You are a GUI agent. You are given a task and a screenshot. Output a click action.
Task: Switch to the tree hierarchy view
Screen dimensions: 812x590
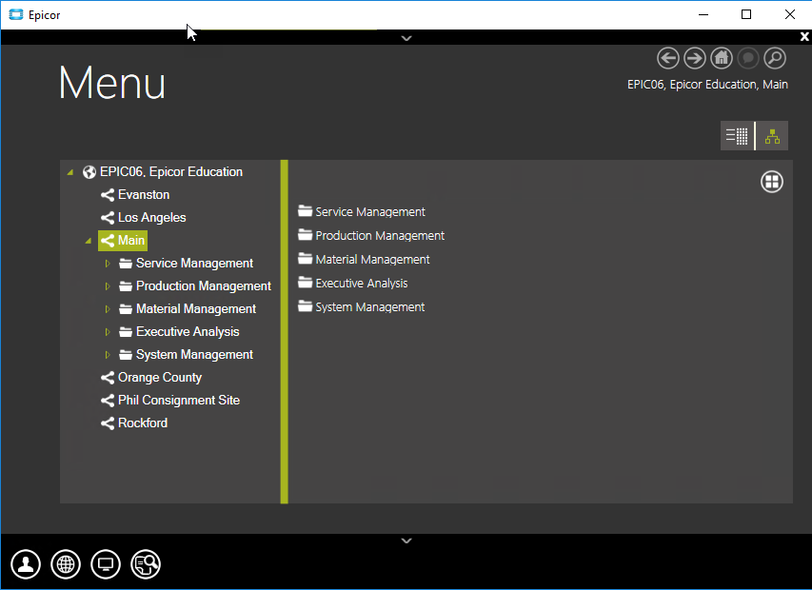click(x=772, y=135)
